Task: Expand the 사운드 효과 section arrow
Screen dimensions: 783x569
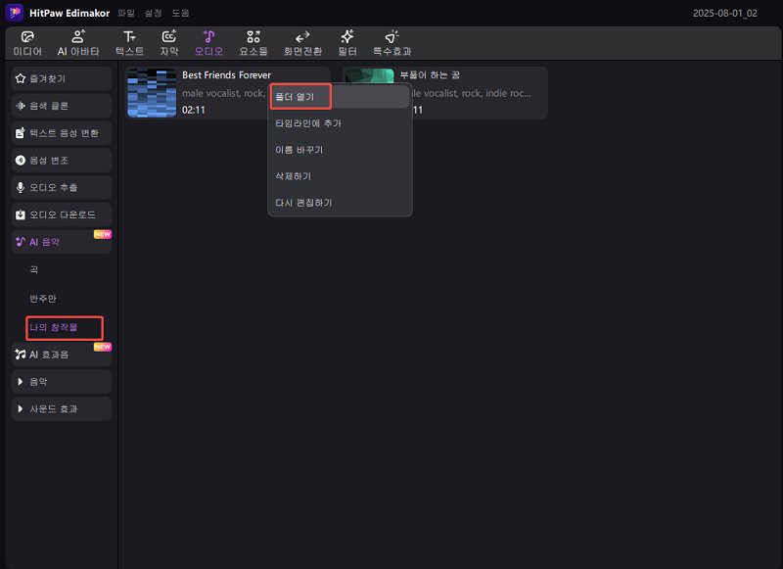Action: click(x=20, y=408)
